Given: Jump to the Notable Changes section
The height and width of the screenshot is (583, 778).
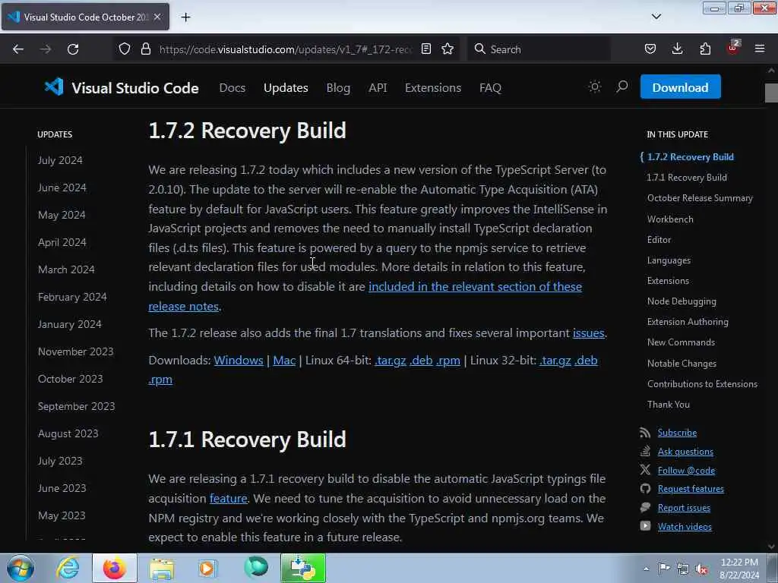Looking at the screenshot, I should pos(682,364).
